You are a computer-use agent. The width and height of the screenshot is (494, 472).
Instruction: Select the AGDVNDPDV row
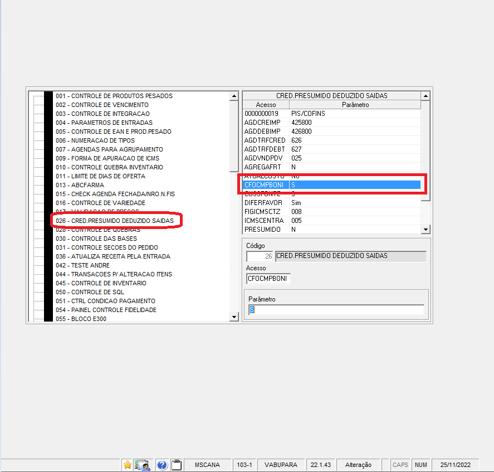pos(332,158)
